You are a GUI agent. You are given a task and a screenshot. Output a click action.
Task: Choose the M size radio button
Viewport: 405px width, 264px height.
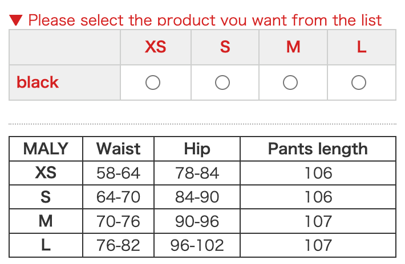pos(290,82)
